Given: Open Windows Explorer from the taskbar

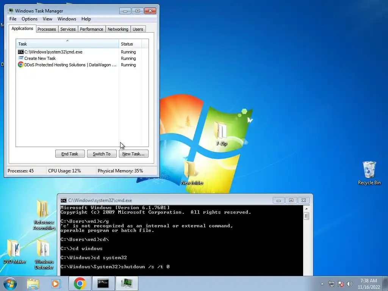Looking at the screenshot, I should (x=33, y=283).
